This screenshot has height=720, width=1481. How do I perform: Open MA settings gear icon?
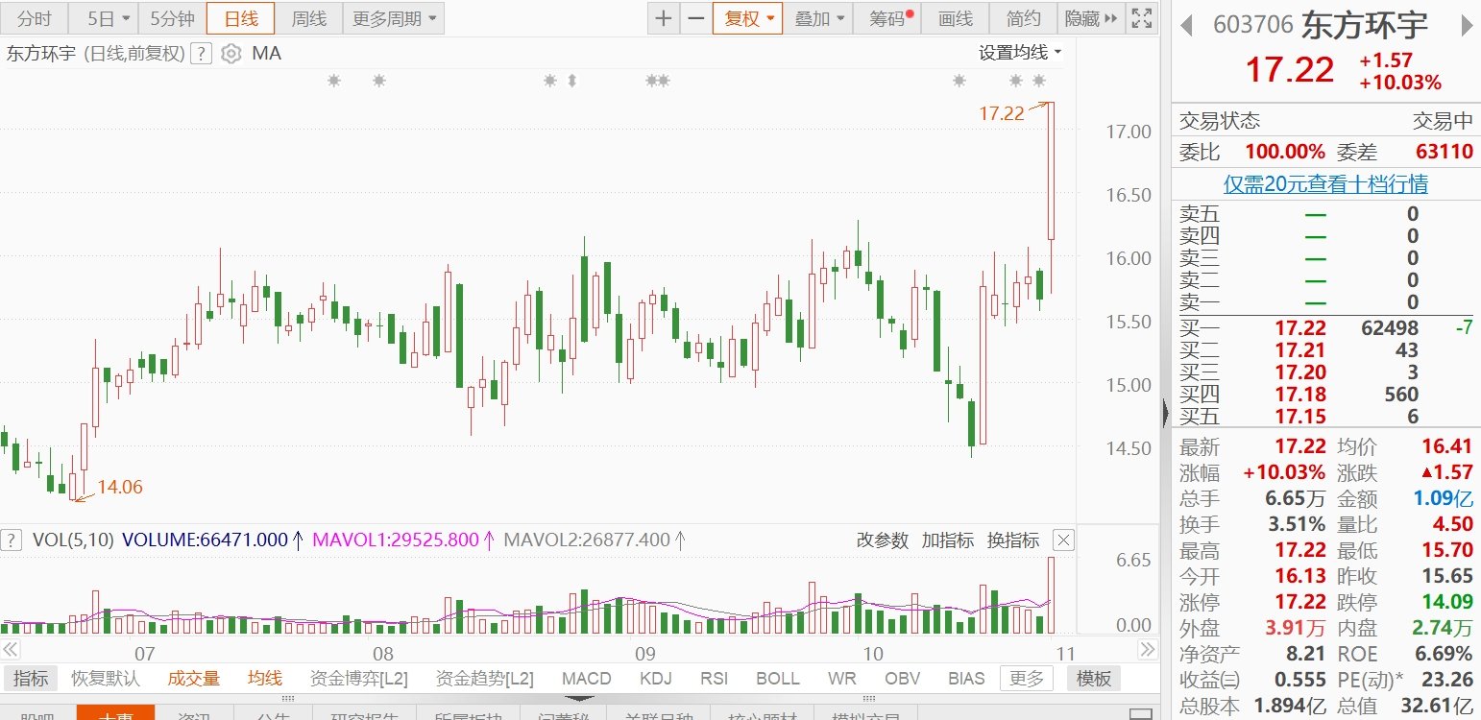coord(231,54)
